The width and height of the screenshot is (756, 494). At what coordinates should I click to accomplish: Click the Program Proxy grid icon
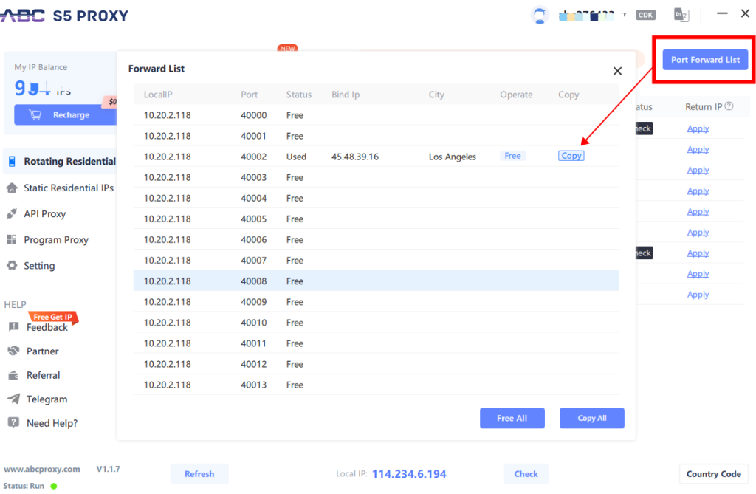12,239
